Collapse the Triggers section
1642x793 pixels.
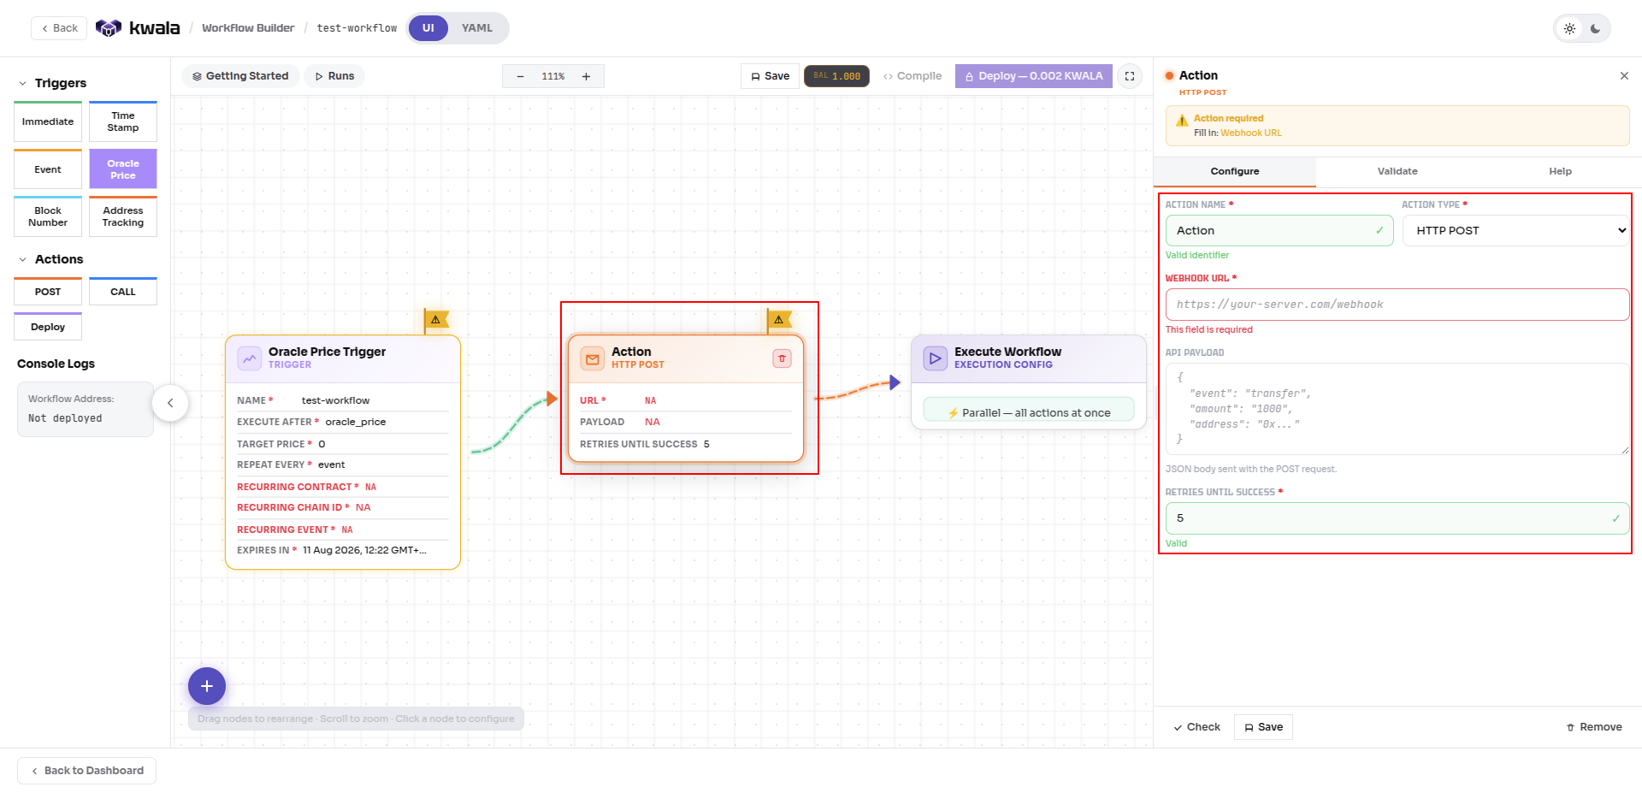[x=23, y=83]
